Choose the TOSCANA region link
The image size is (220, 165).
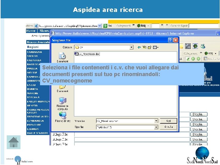(33, 97)
